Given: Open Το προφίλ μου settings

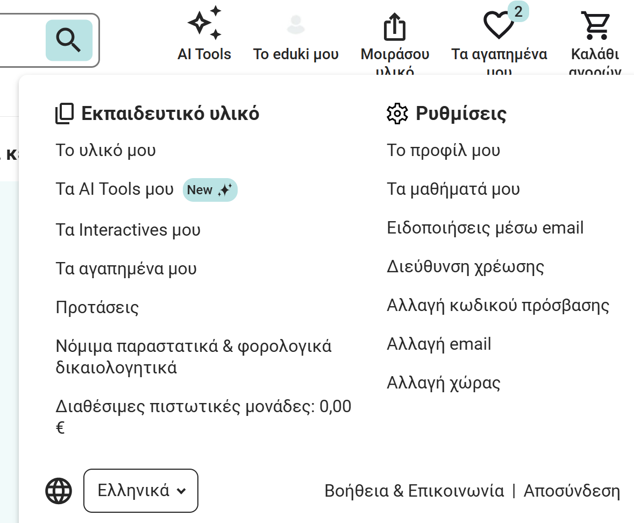Looking at the screenshot, I should 444,151.
